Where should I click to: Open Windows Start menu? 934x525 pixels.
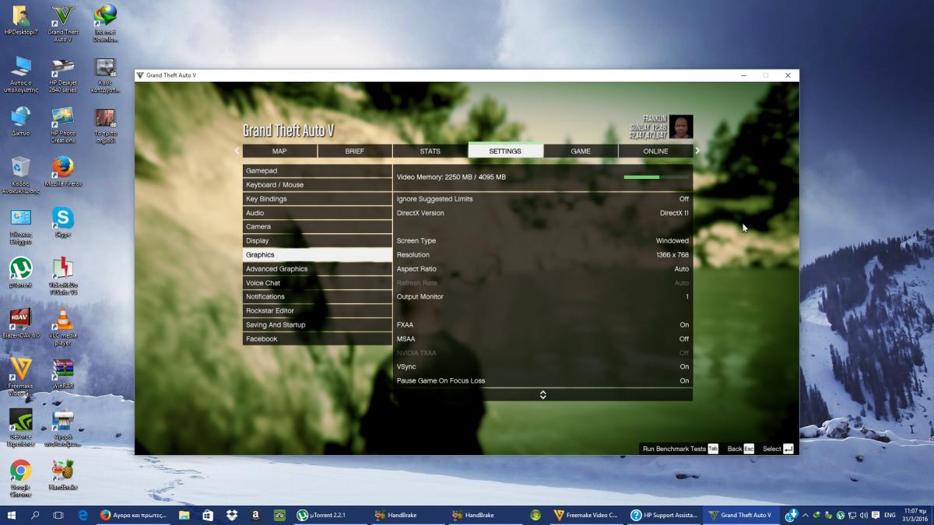[12, 515]
